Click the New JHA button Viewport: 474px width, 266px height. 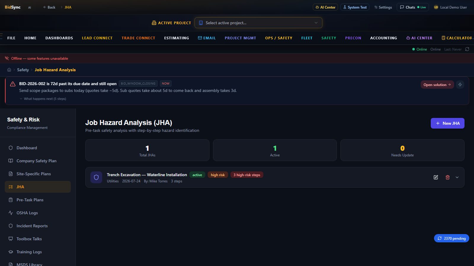447,123
